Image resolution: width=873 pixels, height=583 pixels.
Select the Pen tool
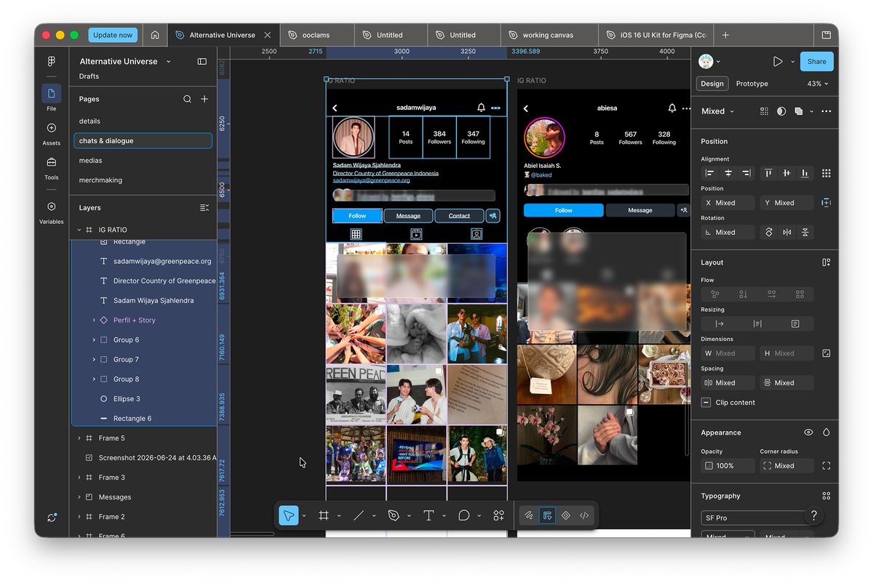pyautogui.click(x=394, y=515)
